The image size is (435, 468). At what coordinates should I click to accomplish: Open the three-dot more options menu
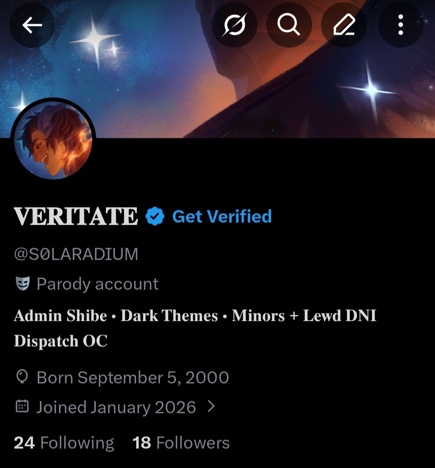pos(400,26)
